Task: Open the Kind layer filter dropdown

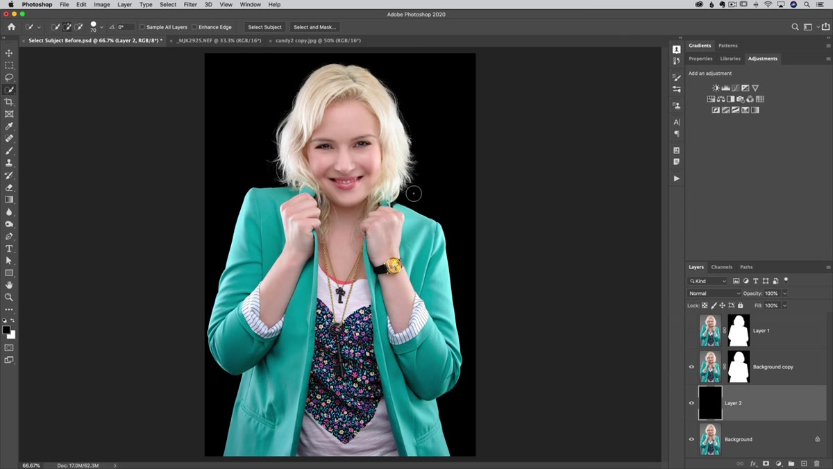Action: click(707, 281)
